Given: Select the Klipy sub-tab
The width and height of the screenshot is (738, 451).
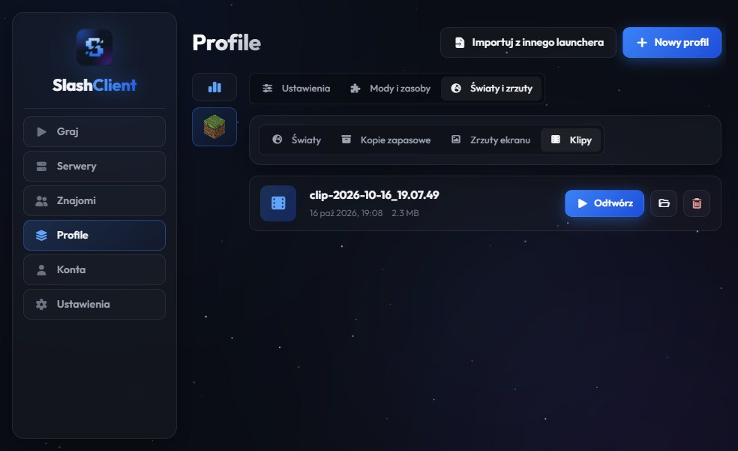Looking at the screenshot, I should [571, 140].
